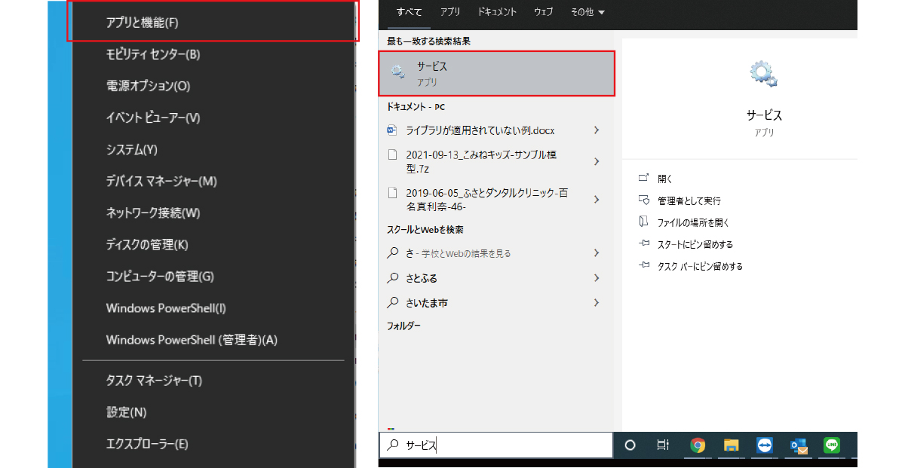The height and width of the screenshot is (468, 905).
Task: Click the large サービス gear icon
Action: (763, 74)
